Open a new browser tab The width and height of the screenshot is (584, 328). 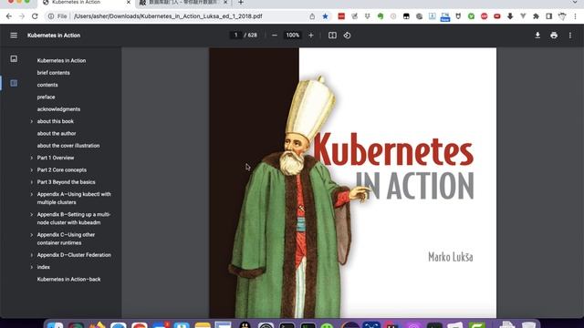click(241, 3)
